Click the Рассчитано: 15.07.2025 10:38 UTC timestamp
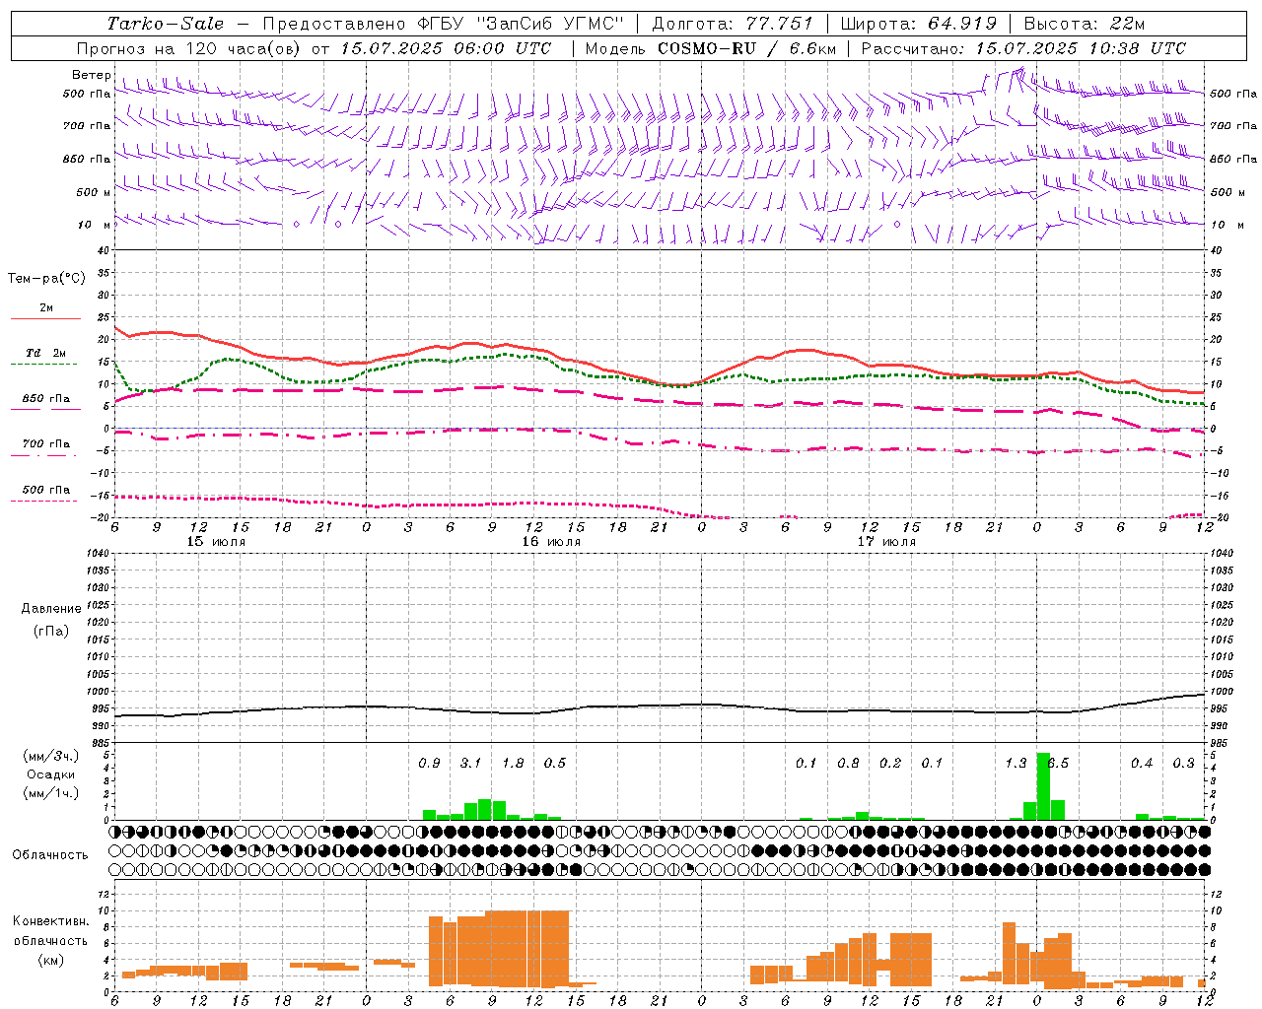1262x1009 pixels. pos(1023,48)
